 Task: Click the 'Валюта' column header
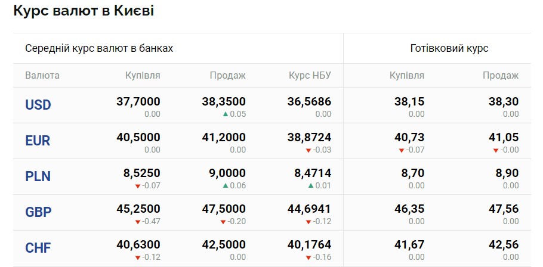point(42,76)
